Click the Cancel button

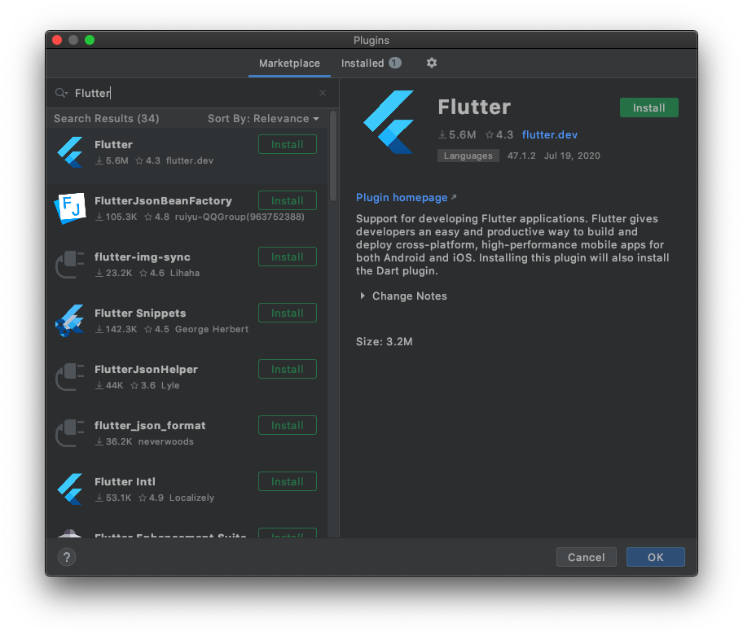coord(586,557)
